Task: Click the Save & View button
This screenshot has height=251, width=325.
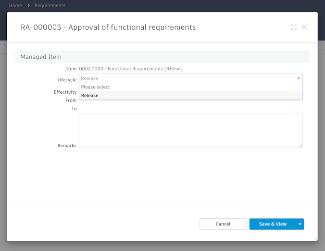Action: point(273,224)
